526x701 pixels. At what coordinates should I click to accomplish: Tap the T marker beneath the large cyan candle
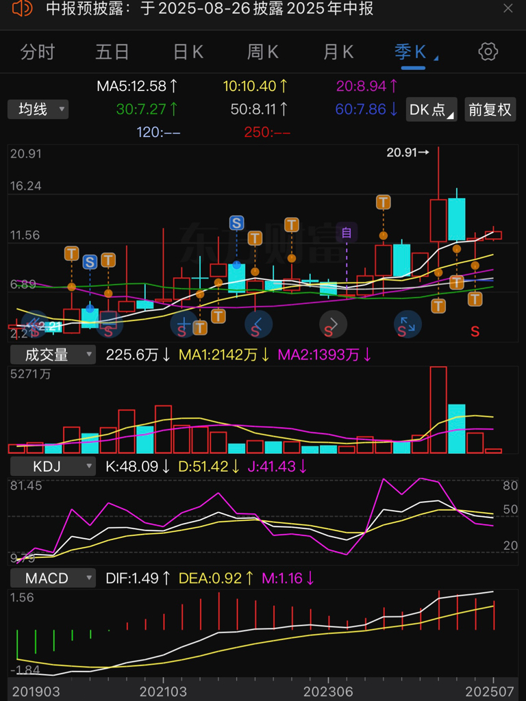(x=457, y=282)
